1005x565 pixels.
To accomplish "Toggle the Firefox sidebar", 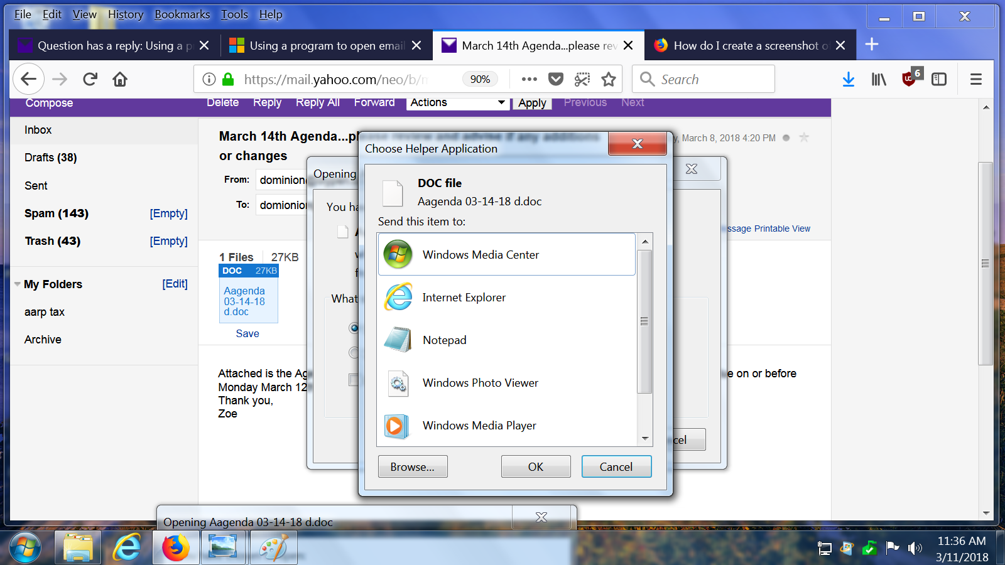I will (x=939, y=79).
